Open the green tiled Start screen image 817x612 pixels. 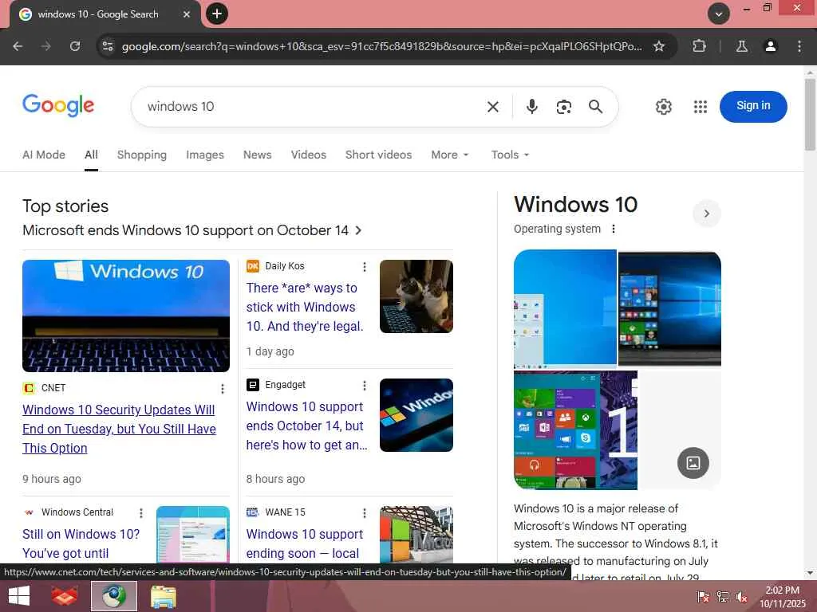556,430
